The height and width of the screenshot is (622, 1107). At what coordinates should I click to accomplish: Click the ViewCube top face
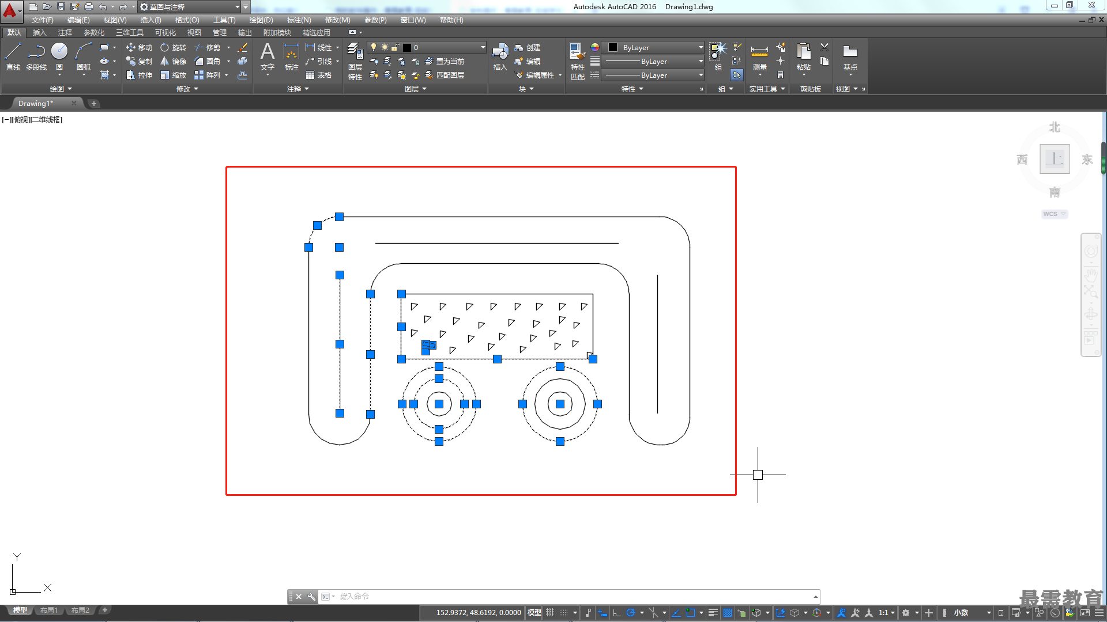point(1054,158)
